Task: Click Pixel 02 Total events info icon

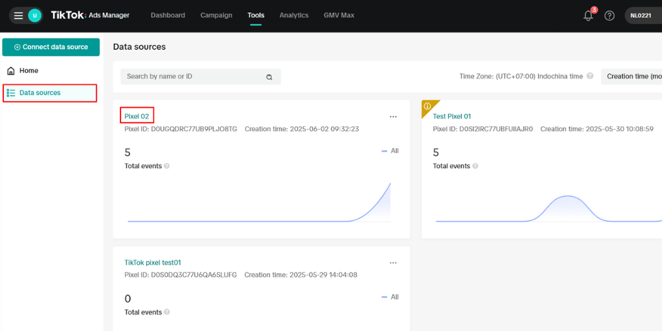Action: (167, 166)
